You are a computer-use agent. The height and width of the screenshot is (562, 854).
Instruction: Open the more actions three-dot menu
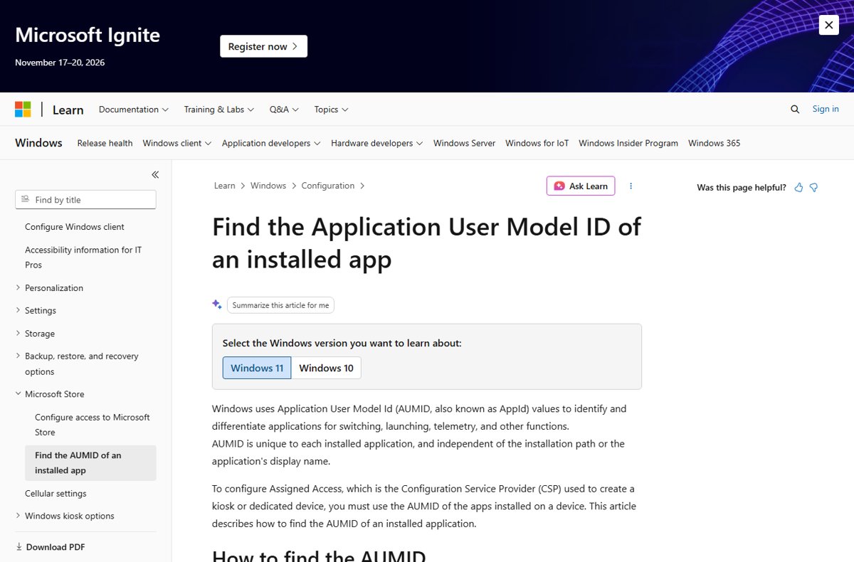[x=631, y=186]
